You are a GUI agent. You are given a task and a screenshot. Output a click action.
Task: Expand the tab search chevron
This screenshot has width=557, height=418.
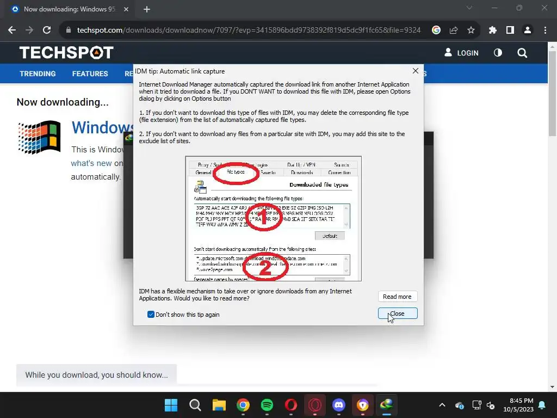[469, 8]
